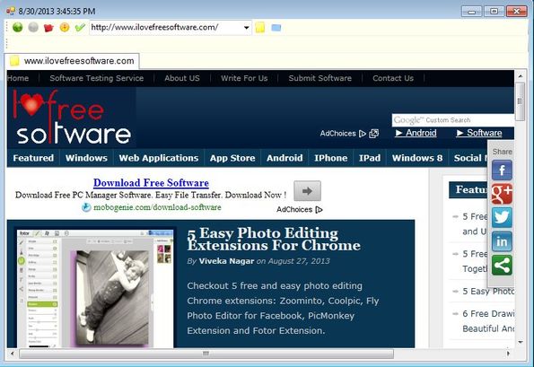Click author name Viveka Nagar

226,261
